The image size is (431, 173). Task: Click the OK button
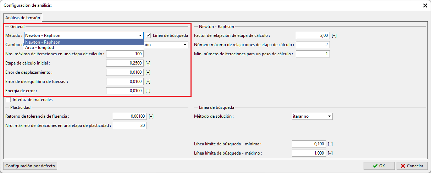[x=379, y=166]
